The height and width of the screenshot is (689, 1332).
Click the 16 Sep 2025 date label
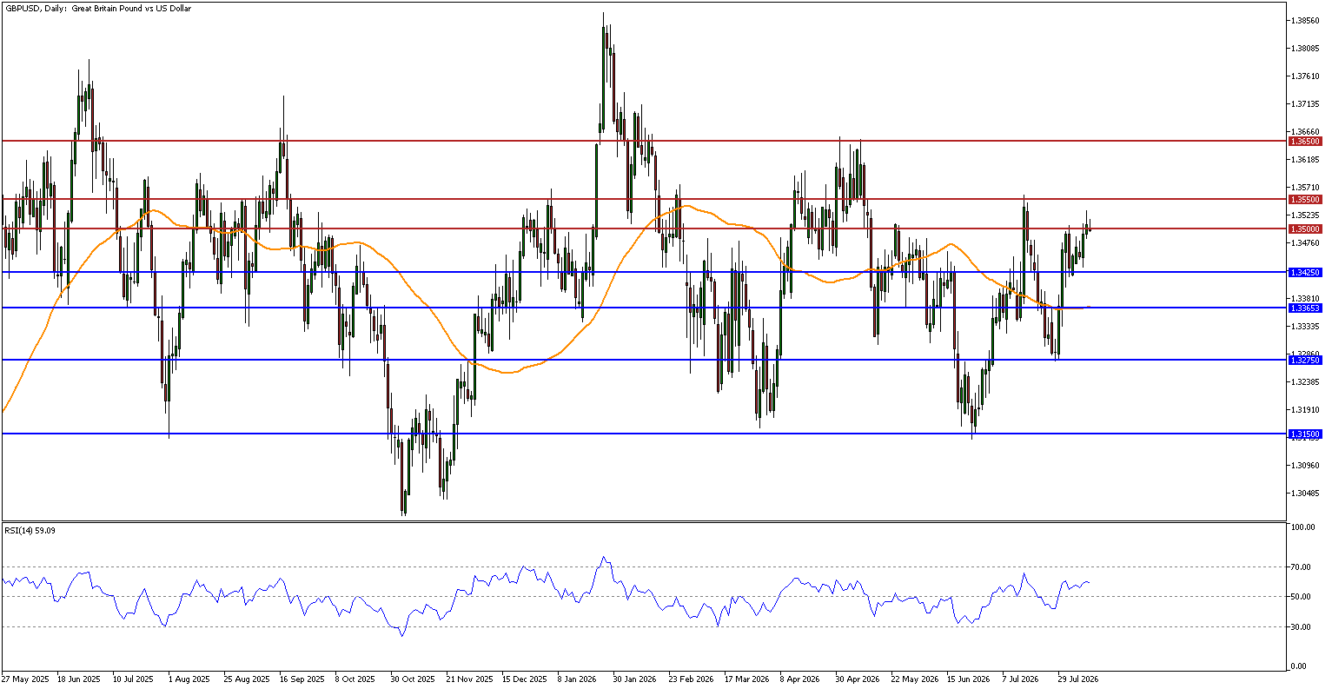301,679
